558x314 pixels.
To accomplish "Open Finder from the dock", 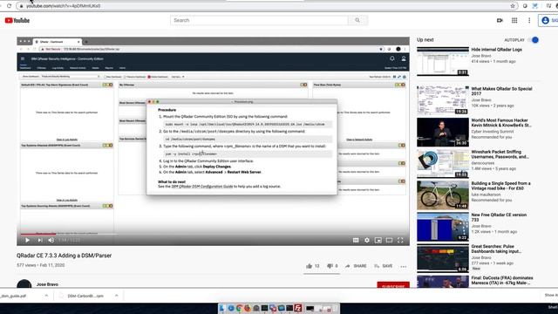I will [x=222, y=308].
